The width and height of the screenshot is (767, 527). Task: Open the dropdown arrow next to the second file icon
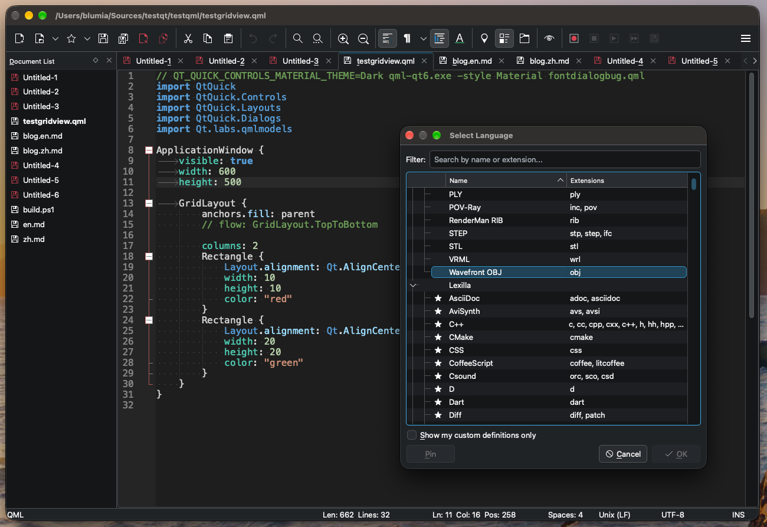55,38
